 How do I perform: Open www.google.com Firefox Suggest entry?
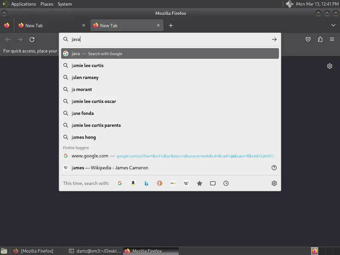click(x=170, y=156)
